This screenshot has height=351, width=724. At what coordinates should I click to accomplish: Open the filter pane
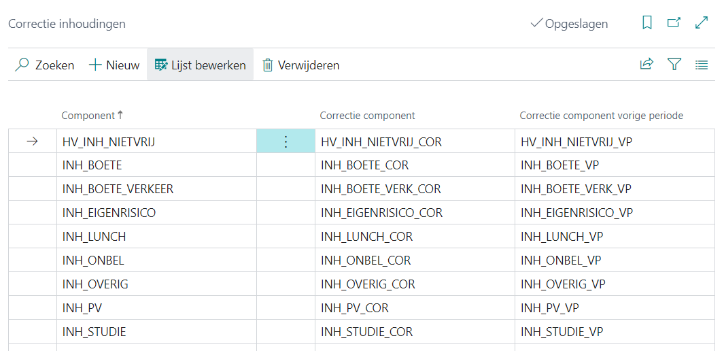point(674,65)
